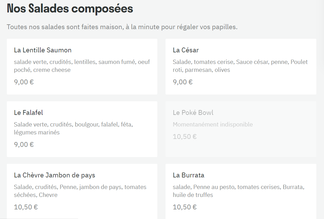Click the La Burrata item title
324x219 pixels.
coord(189,175)
